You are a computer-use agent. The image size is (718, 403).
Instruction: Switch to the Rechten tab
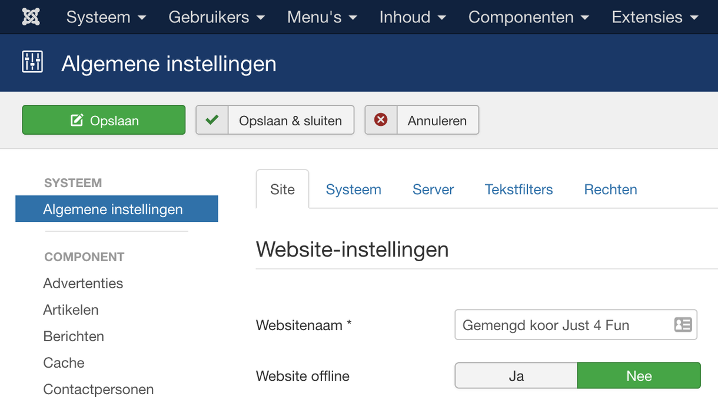[x=610, y=189]
